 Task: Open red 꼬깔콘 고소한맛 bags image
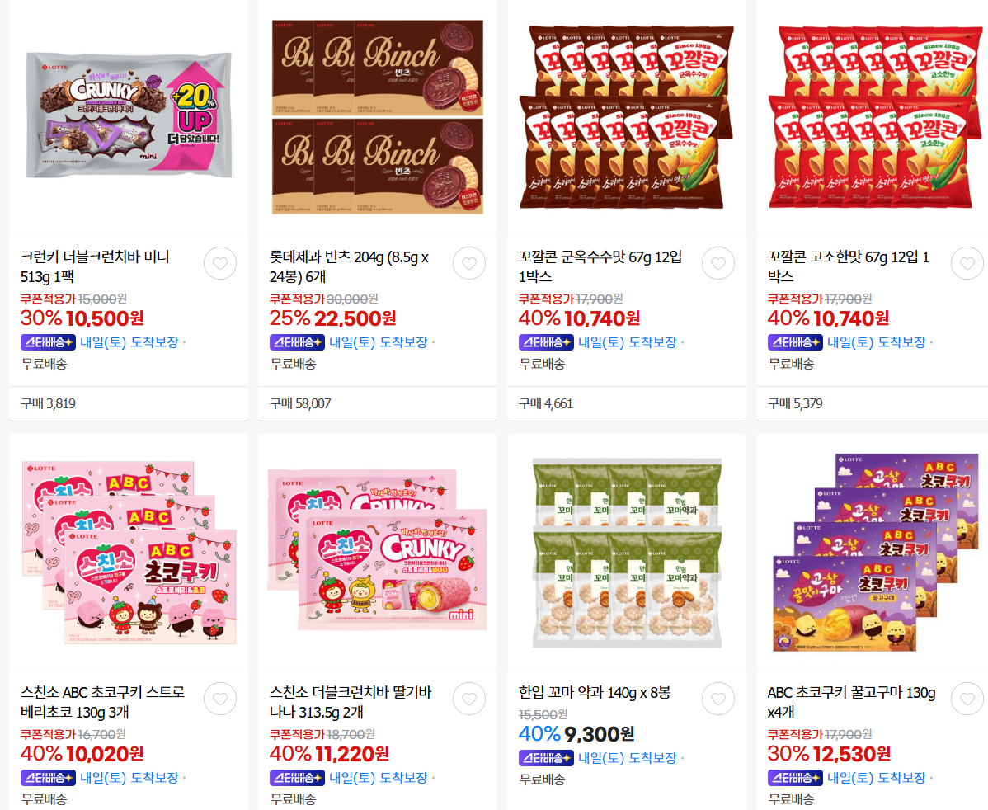click(874, 116)
